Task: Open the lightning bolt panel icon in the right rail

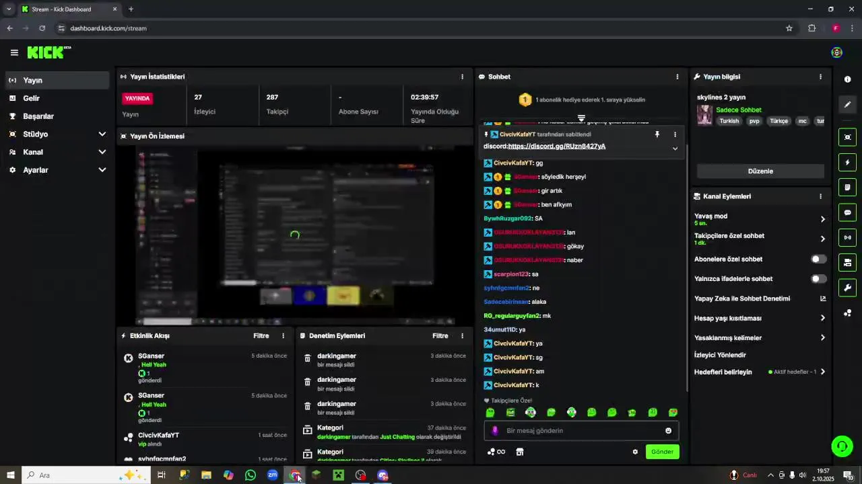Action: (x=847, y=162)
